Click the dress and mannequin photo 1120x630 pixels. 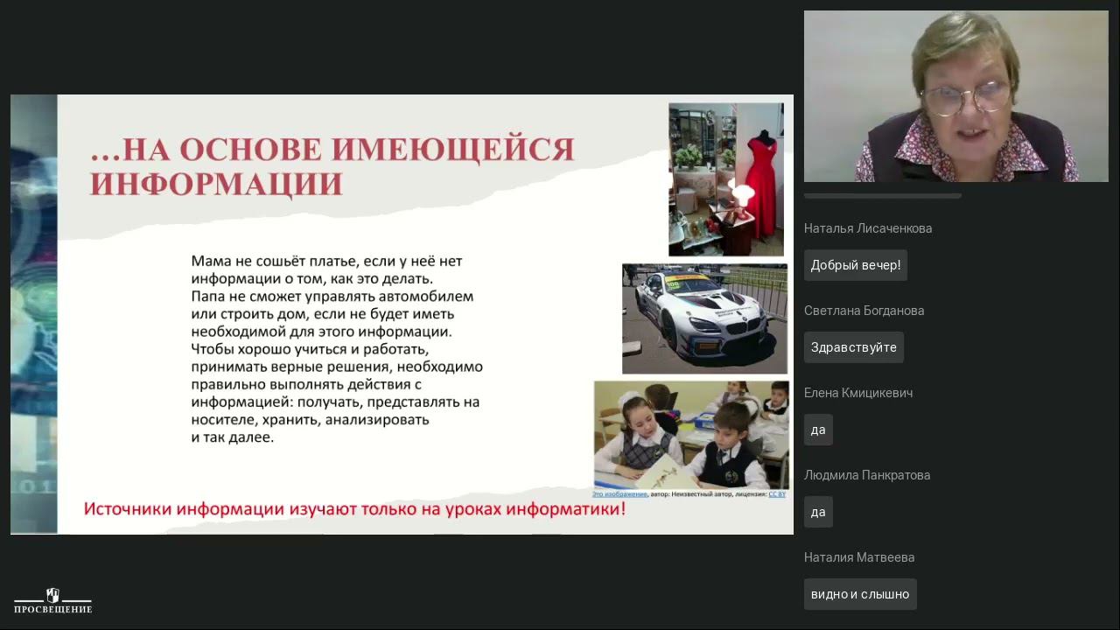726,179
